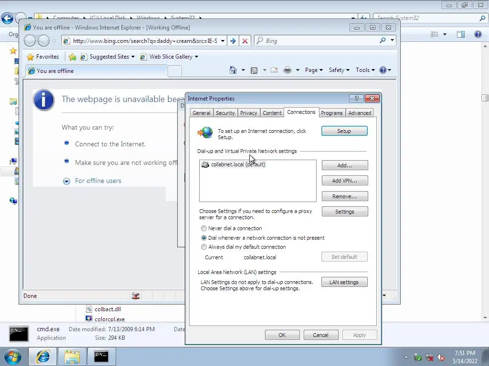Open the Safety menu
The width and height of the screenshot is (489, 366).
339,70
